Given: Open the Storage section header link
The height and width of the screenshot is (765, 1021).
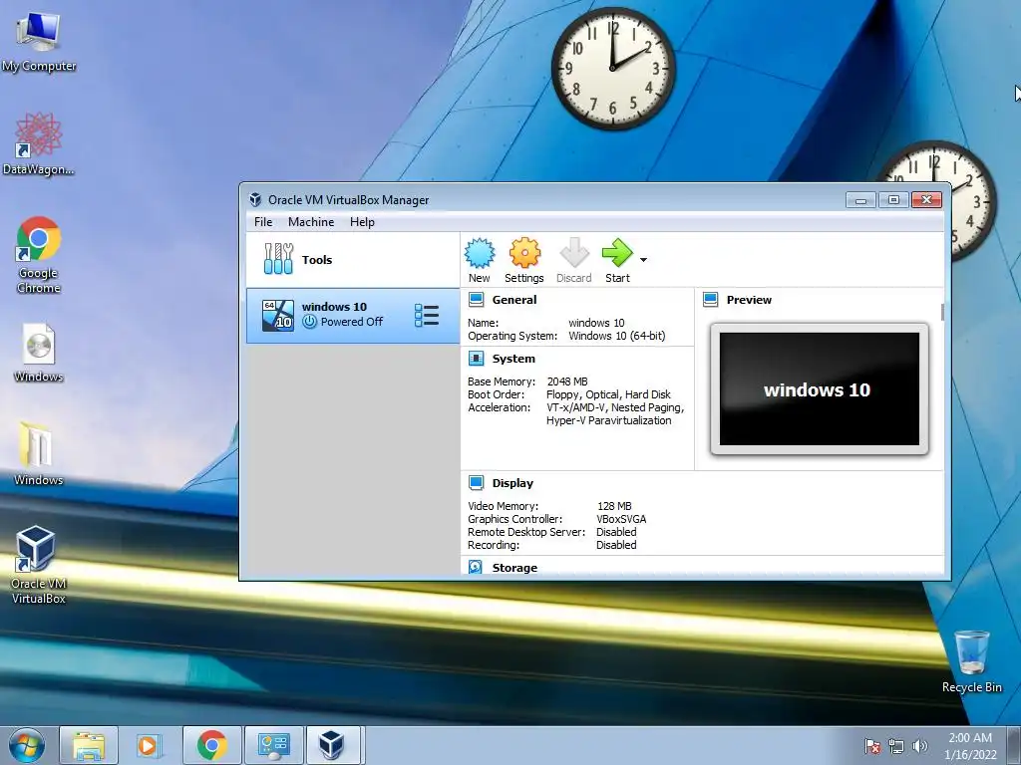Looking at the screenshot, I should point(514,567).
